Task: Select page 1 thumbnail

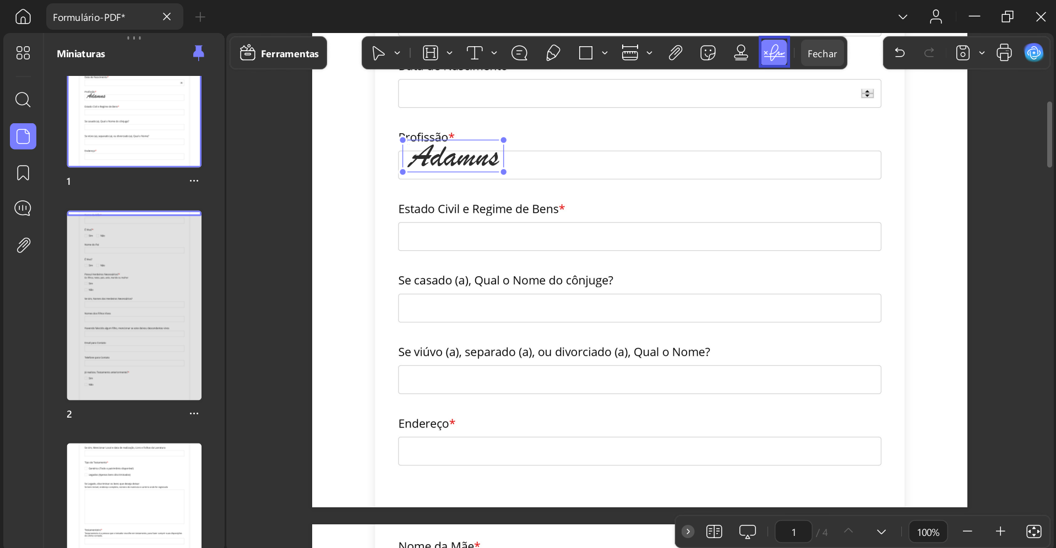Action: point(134,121)
